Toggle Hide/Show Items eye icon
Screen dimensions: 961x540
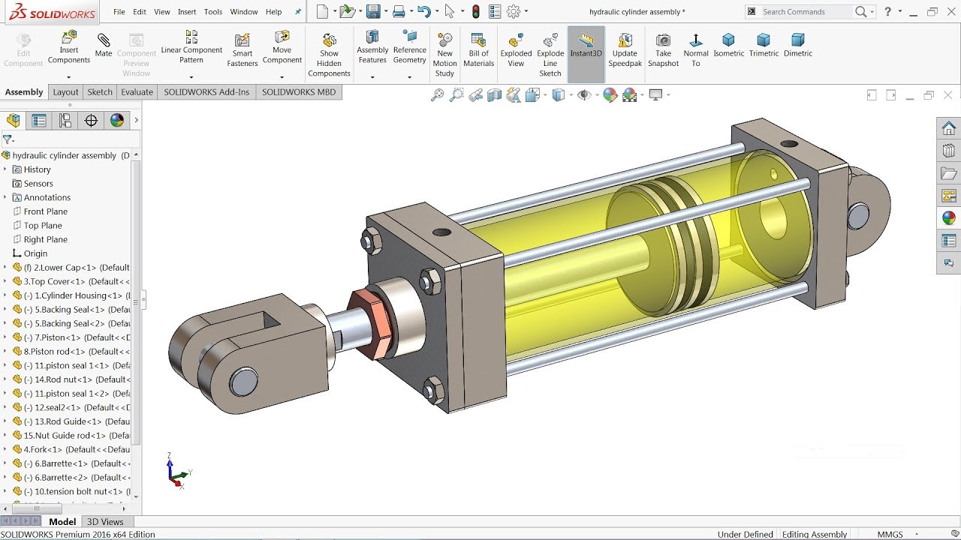tap(586, 94)
